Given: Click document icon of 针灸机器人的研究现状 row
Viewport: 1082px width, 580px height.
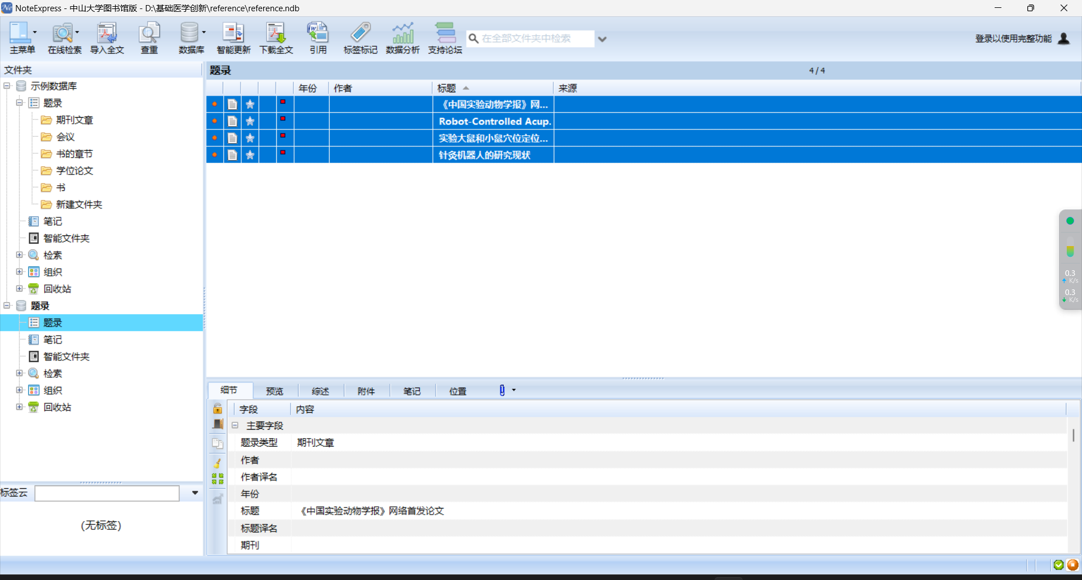Looking at the screenshot, I should pos(232,155).
